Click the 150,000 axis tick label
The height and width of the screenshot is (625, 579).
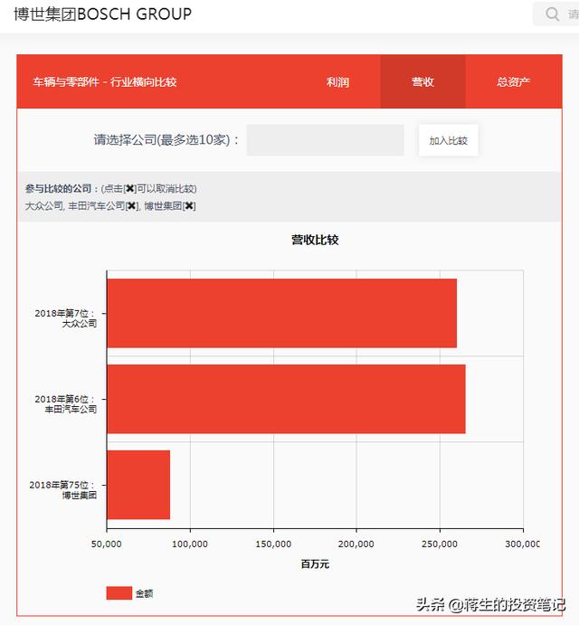273,544
